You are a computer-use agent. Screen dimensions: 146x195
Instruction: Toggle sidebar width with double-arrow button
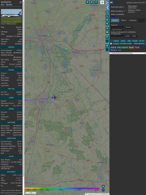[x=111, y=2]
